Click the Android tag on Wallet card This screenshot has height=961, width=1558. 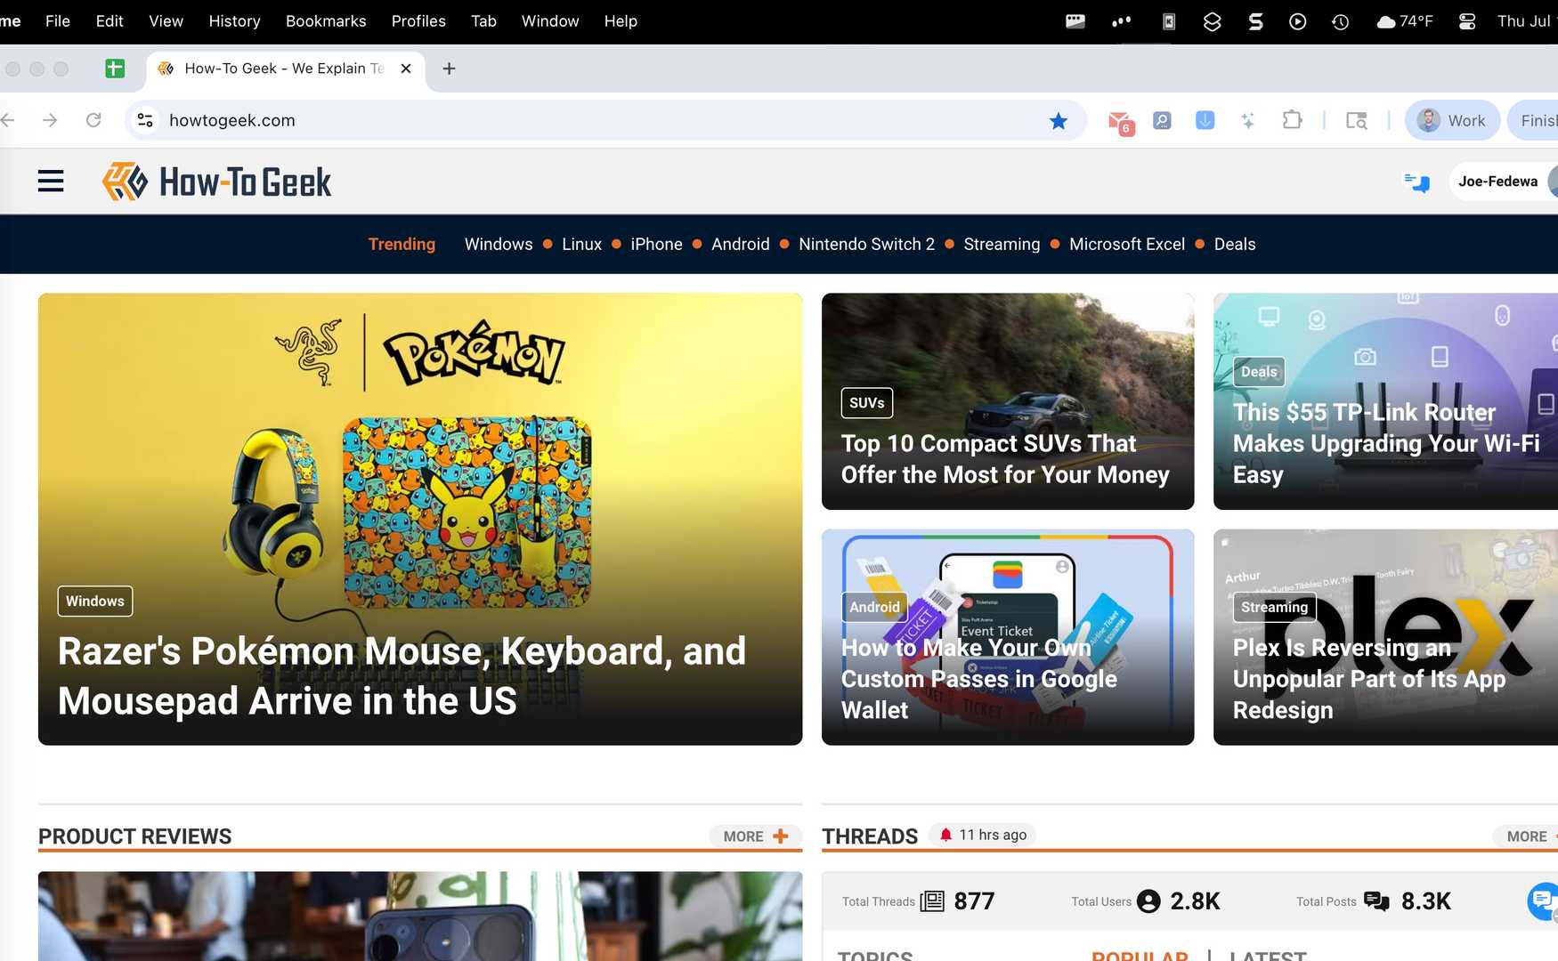pos(874,607)
